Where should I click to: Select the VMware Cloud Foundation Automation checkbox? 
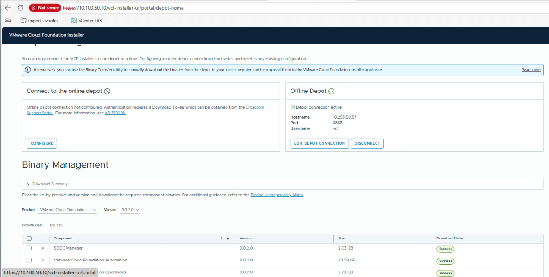(x=29, y=260)
